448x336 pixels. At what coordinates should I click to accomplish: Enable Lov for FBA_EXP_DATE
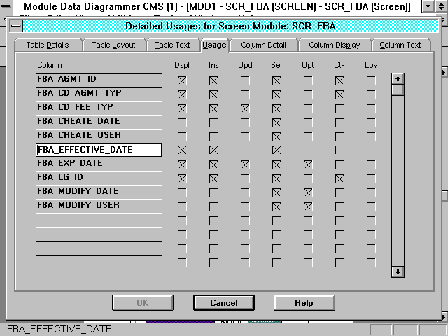(x=371, y=164)
